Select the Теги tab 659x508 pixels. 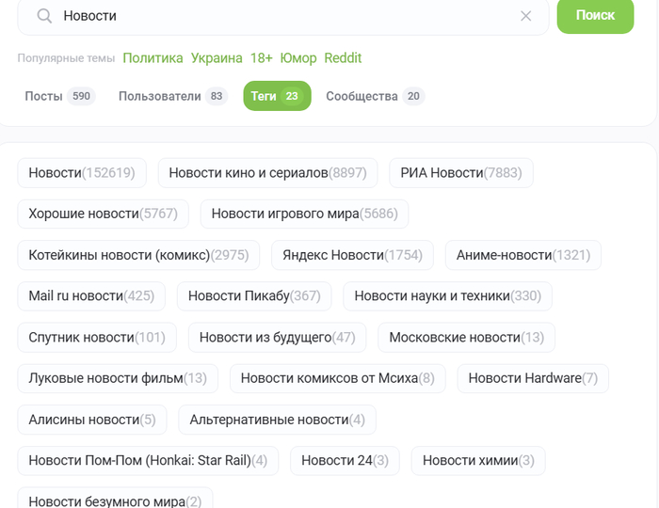click(x=277, y=96)
